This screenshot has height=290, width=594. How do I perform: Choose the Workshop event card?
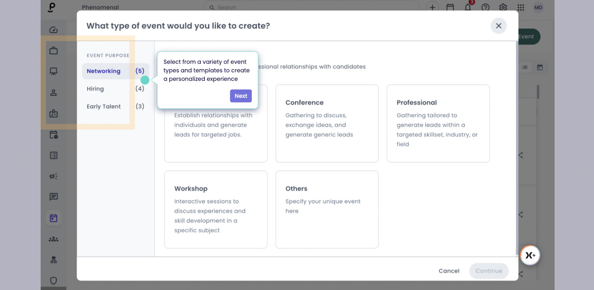[x=216, y=210]
